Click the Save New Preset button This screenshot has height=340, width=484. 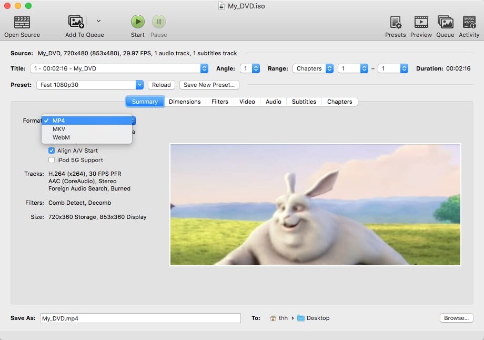209,85
